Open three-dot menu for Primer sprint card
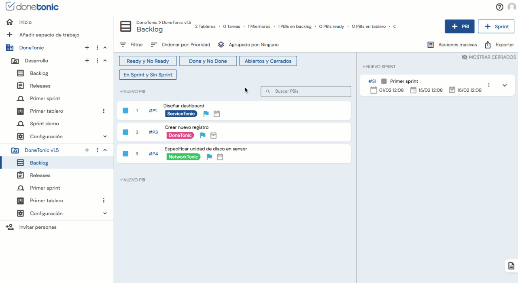This screenshot has height=283, width=518. [489, 85]
